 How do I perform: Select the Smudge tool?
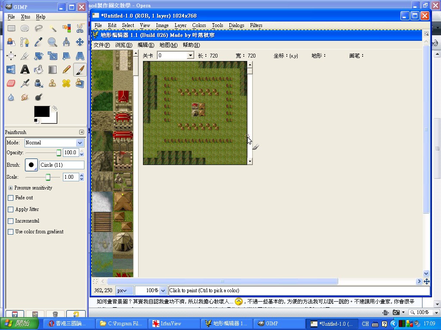pos(25,97)
